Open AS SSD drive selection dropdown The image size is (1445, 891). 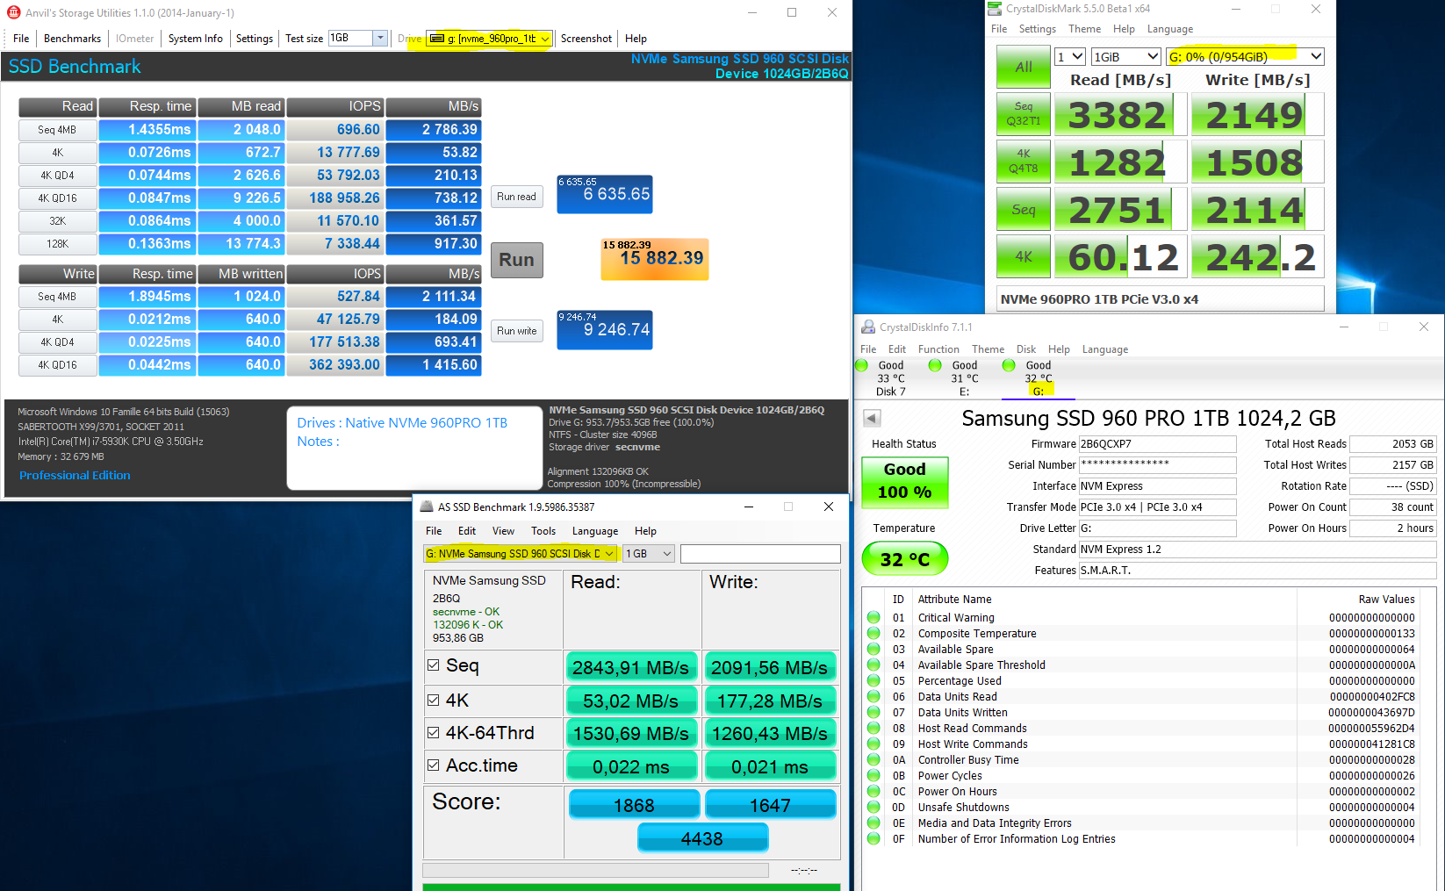pyautogui.click(x=521, y=554)
